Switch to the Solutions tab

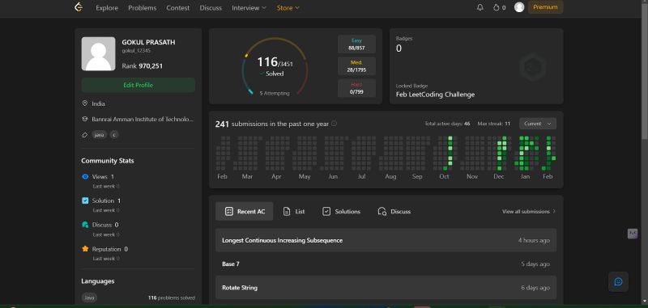point(341,211)
